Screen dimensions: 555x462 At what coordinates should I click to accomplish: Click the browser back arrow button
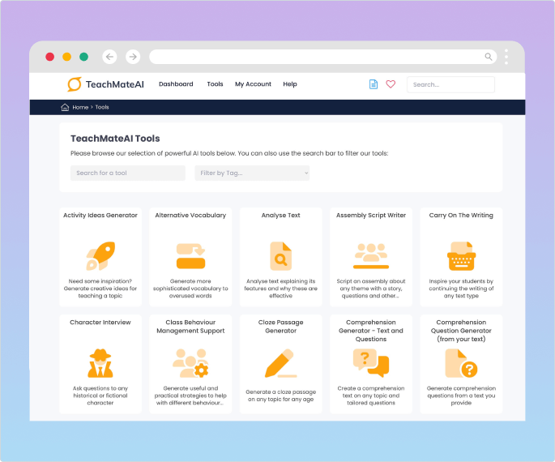pyautogui.click(x=110, y=57)
